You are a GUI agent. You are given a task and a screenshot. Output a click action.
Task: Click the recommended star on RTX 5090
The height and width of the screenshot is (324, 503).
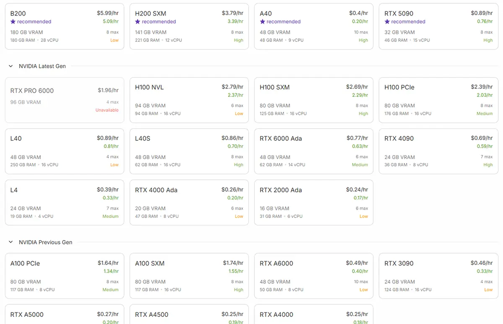point(387,21)
